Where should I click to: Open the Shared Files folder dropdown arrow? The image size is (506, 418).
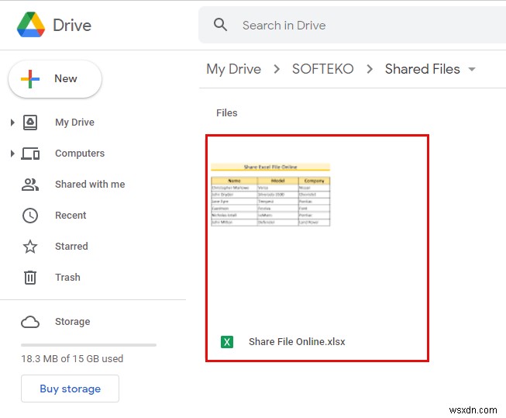pos(471,70)
